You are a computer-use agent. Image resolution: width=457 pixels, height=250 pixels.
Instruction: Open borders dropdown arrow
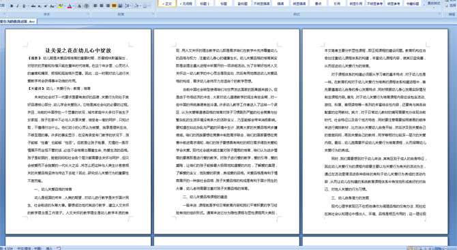(149, 6)
